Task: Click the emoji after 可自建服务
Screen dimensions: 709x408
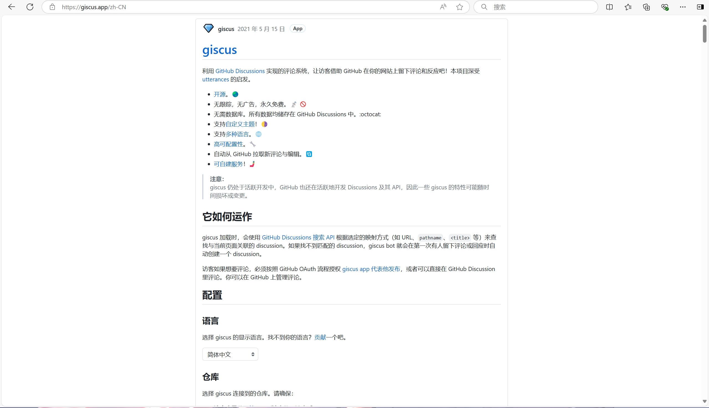Action: pyautogui.click(x=252, y=164)
